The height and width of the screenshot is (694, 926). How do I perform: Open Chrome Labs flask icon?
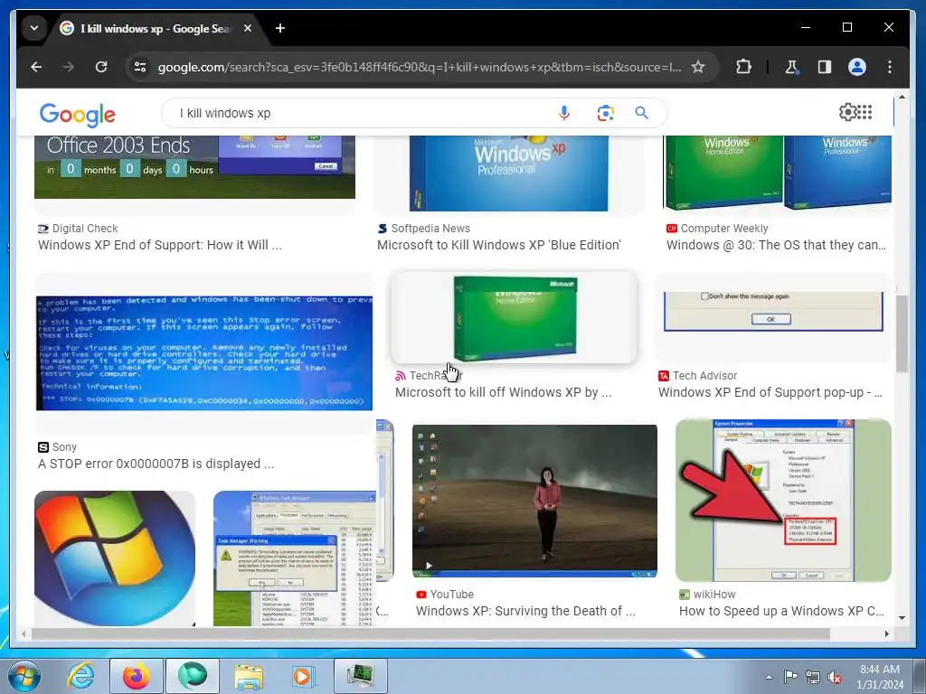click(x=791, y=67)
